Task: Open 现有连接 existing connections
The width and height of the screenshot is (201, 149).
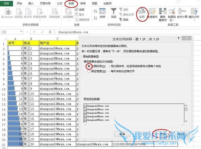Action: pyautogui.click(x=54, y=13)
